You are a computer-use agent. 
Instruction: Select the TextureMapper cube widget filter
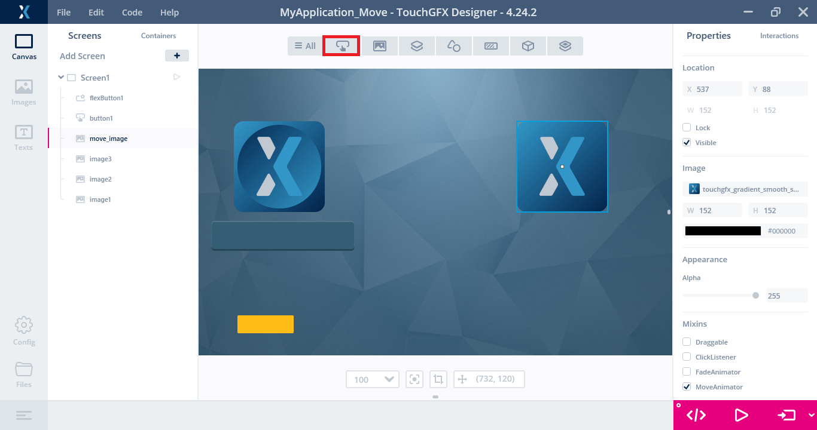pyautogui.click(x=528, y=45)
